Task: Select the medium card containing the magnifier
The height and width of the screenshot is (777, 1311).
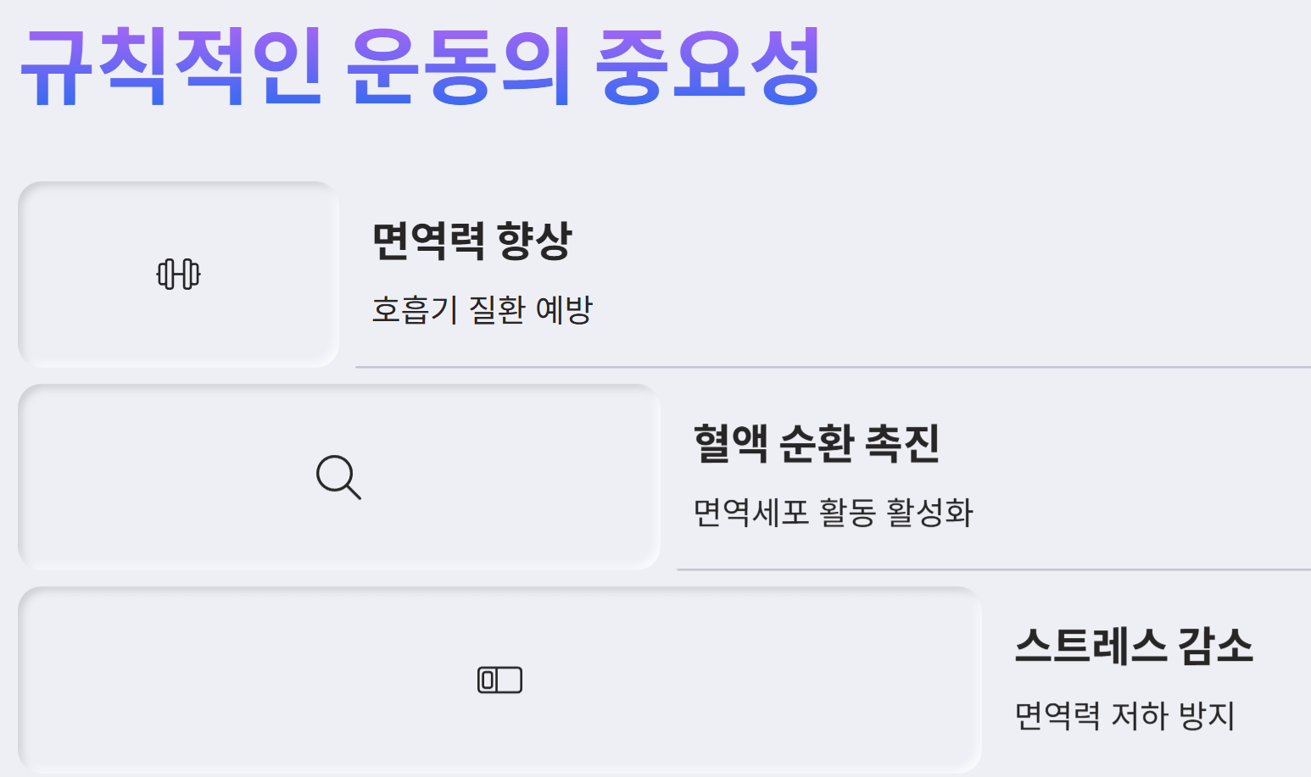Action: tap(339, 477)
